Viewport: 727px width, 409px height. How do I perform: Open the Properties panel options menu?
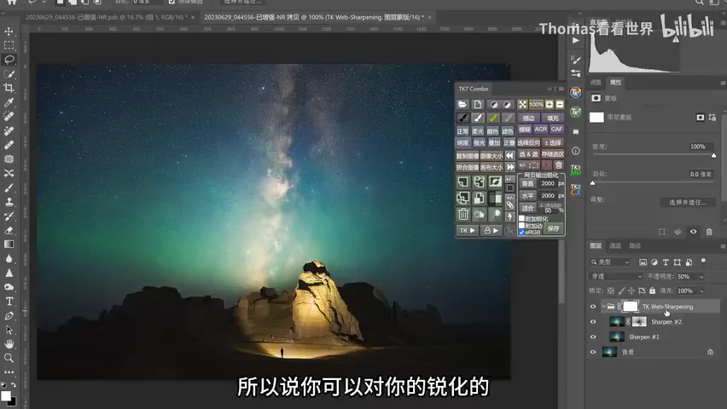click(x=723, y=83)
